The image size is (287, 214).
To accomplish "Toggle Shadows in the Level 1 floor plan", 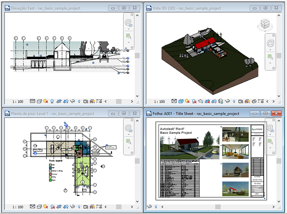I will pos(52,207).
